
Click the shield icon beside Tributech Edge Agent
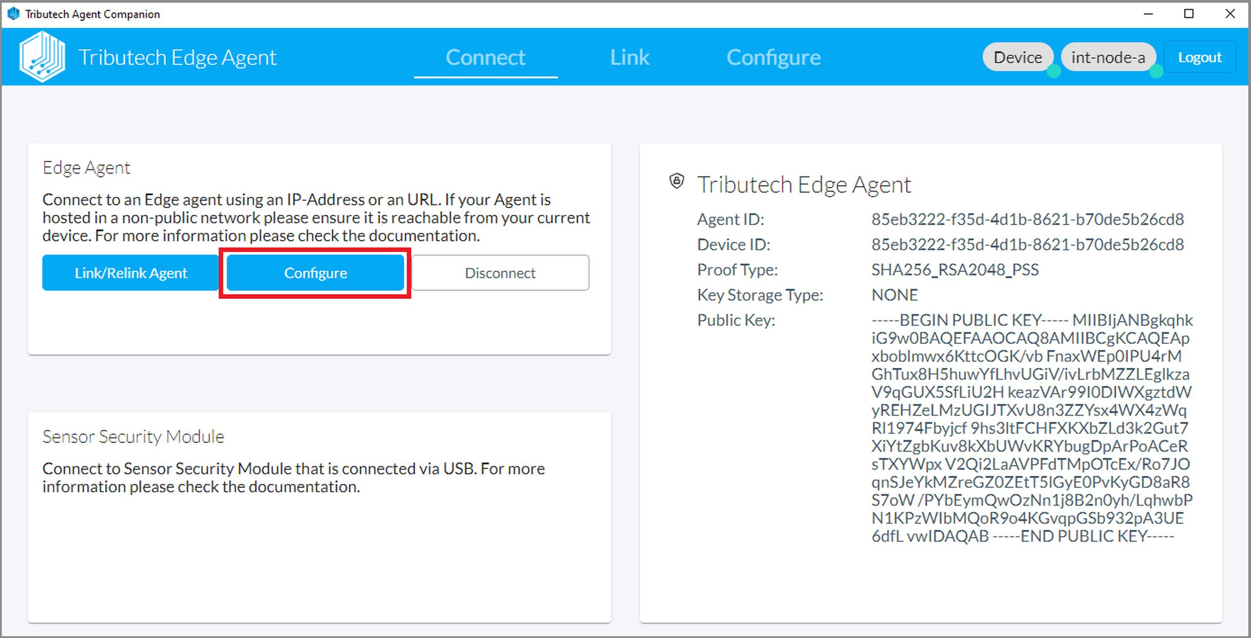click(677, 182)
